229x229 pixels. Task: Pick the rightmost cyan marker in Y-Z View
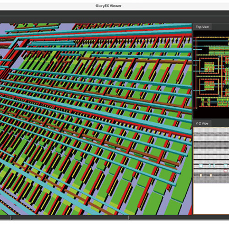pyautogui.click(x=225, y=166)
